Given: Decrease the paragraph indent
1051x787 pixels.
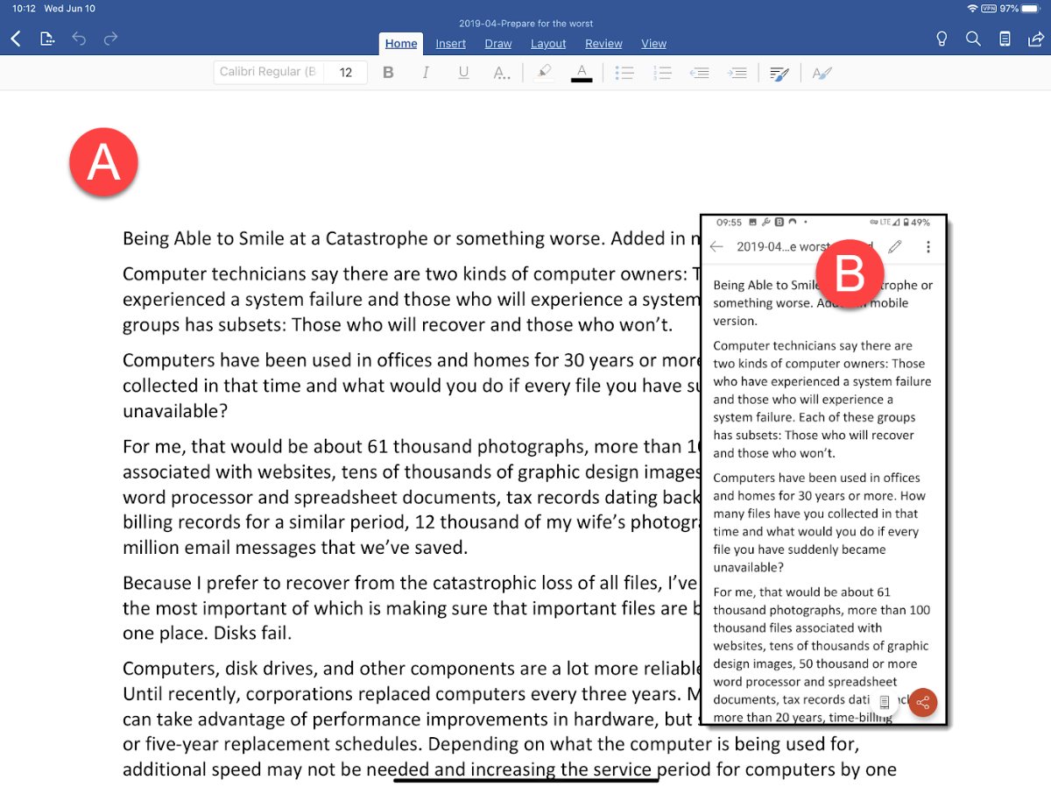Looking at the screenshot, I should [x=700, y=73].
